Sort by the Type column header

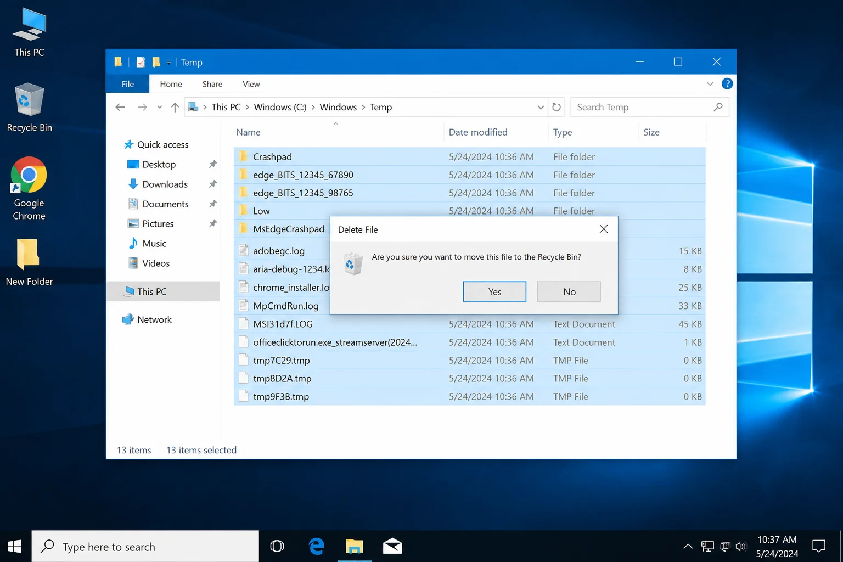pyautogui.click(x=563, y=132)
